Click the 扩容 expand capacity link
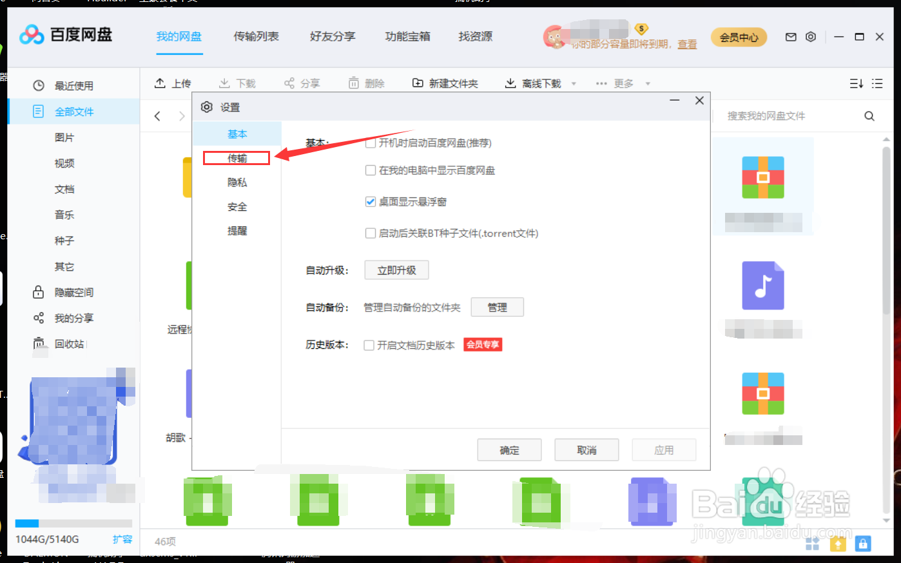 [x=122, y=539]
